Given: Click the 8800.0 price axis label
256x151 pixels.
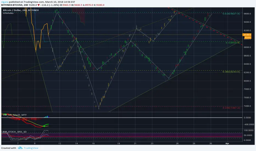Looking at the screenshot, I should (247, 47).
